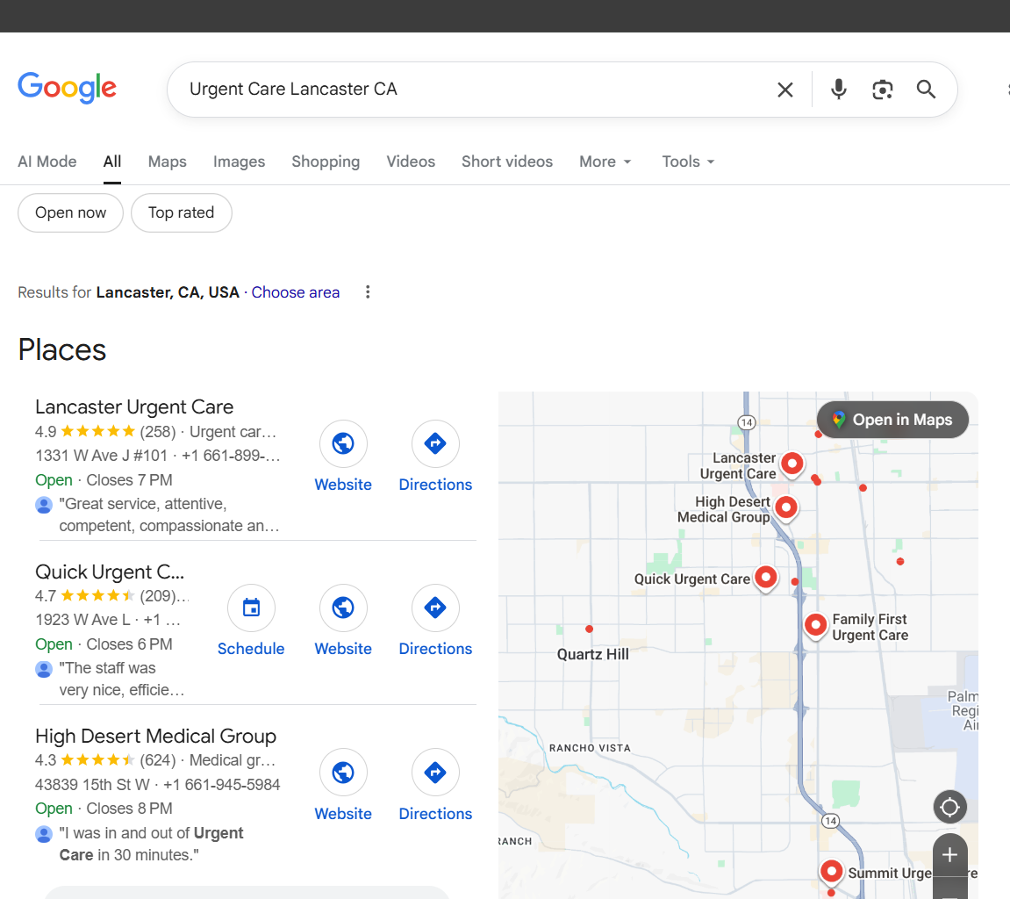Click the Family First Urgent Care map pin
This screenshot has height=899, width=1010.
click(x=815, y=624)
